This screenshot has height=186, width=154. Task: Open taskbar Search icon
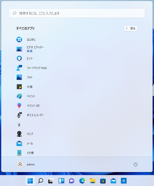pyautogui.click(x=41, y=181)
